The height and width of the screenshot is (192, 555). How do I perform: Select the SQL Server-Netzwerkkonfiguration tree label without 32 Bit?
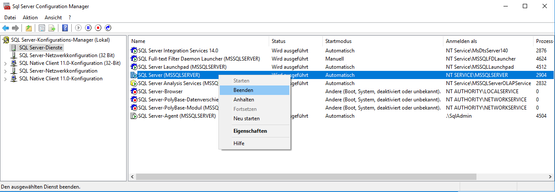[x=58, y=71]
